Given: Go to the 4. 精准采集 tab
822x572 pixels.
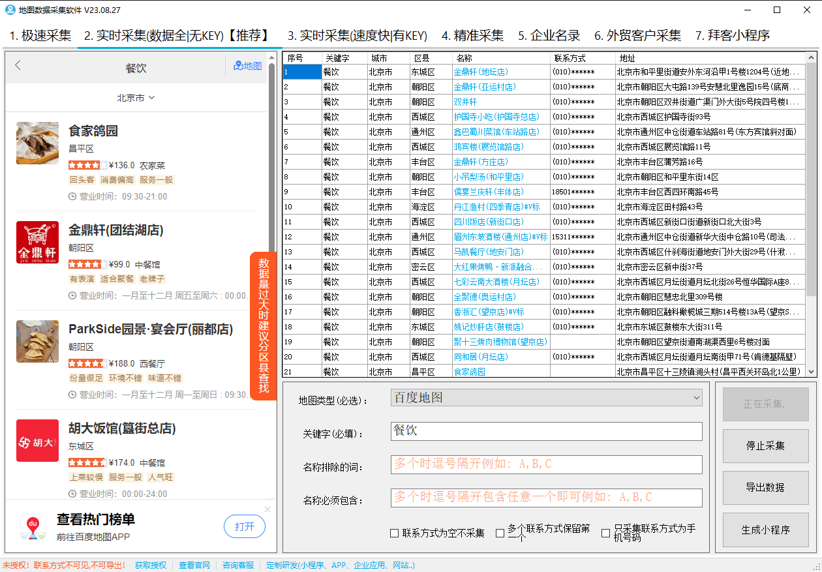Looking at the screenshot, I should tap(472, 36).
